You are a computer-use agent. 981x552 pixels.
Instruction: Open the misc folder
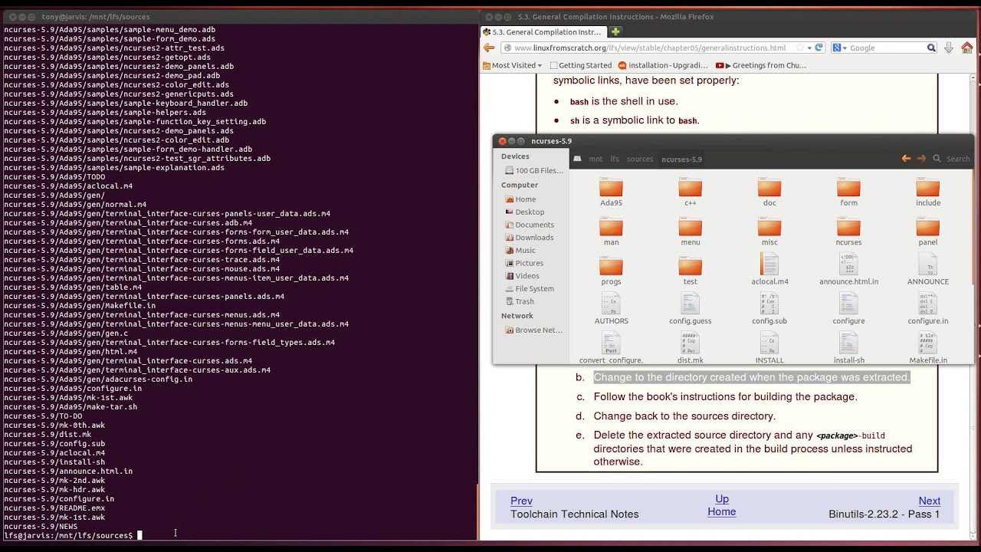coord(769,231)
